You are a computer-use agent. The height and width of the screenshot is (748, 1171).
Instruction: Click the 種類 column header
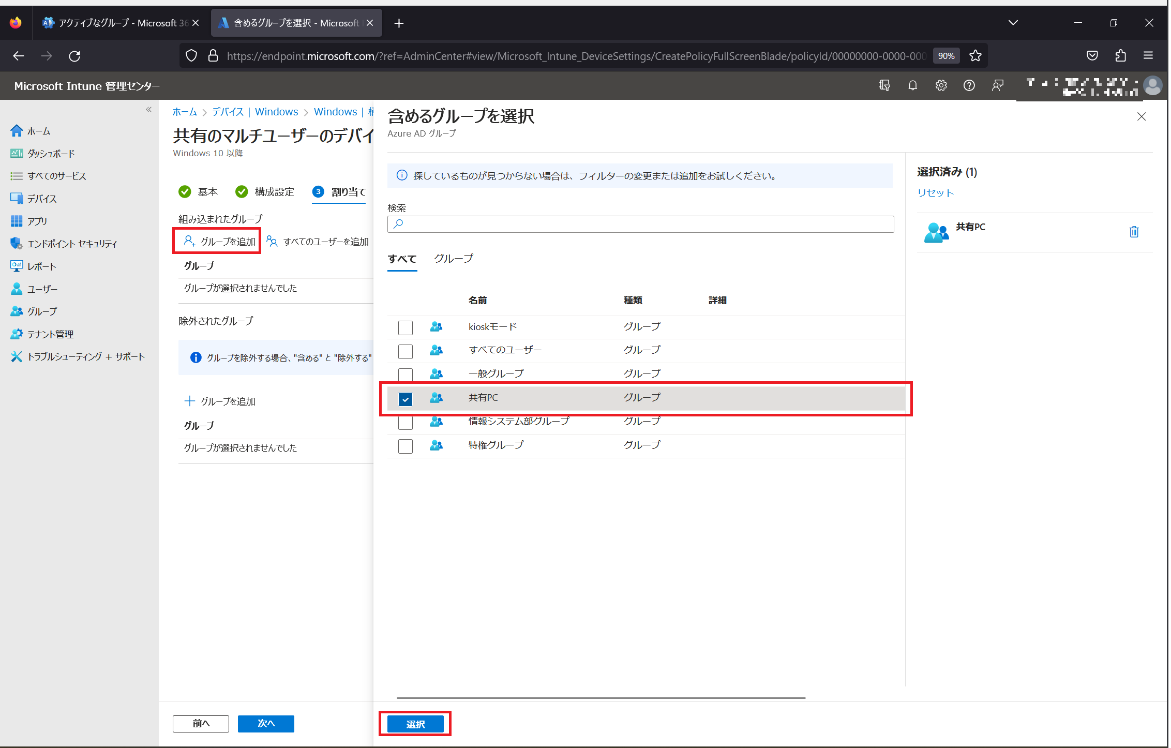pos(633,301)
